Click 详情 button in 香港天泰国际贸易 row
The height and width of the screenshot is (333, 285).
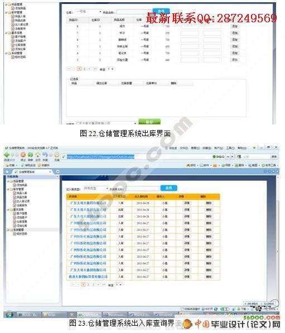coord(187,277)
